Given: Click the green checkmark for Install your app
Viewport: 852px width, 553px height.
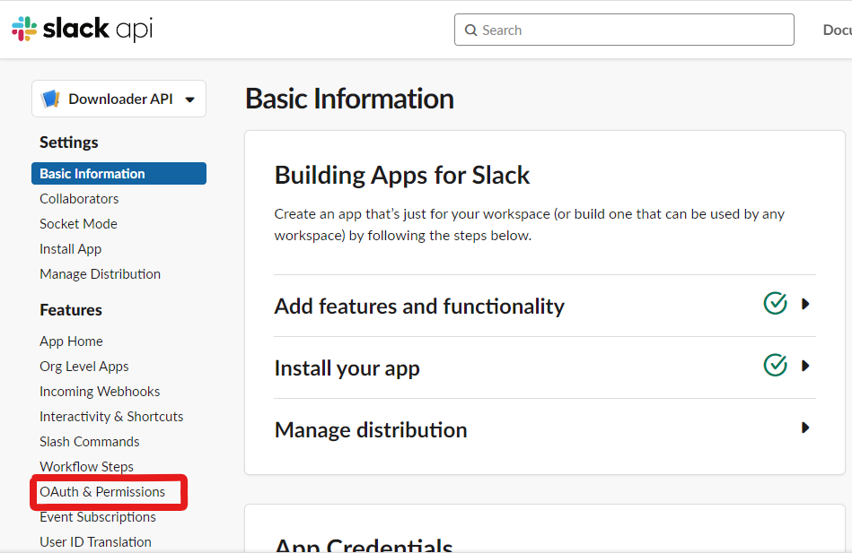Looking at the screenshot, I should (775, 365).
